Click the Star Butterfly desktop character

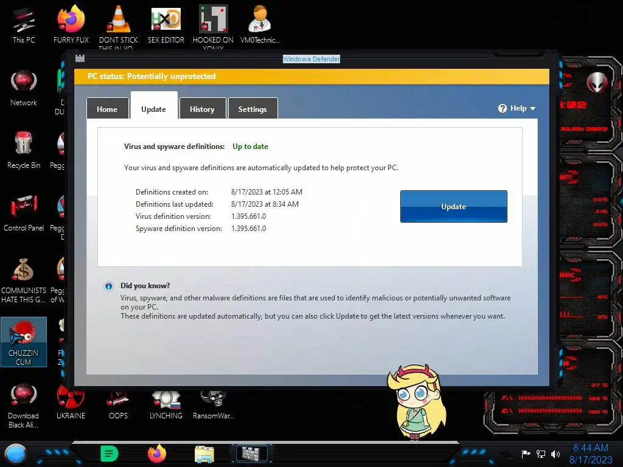tap(416, 402)
